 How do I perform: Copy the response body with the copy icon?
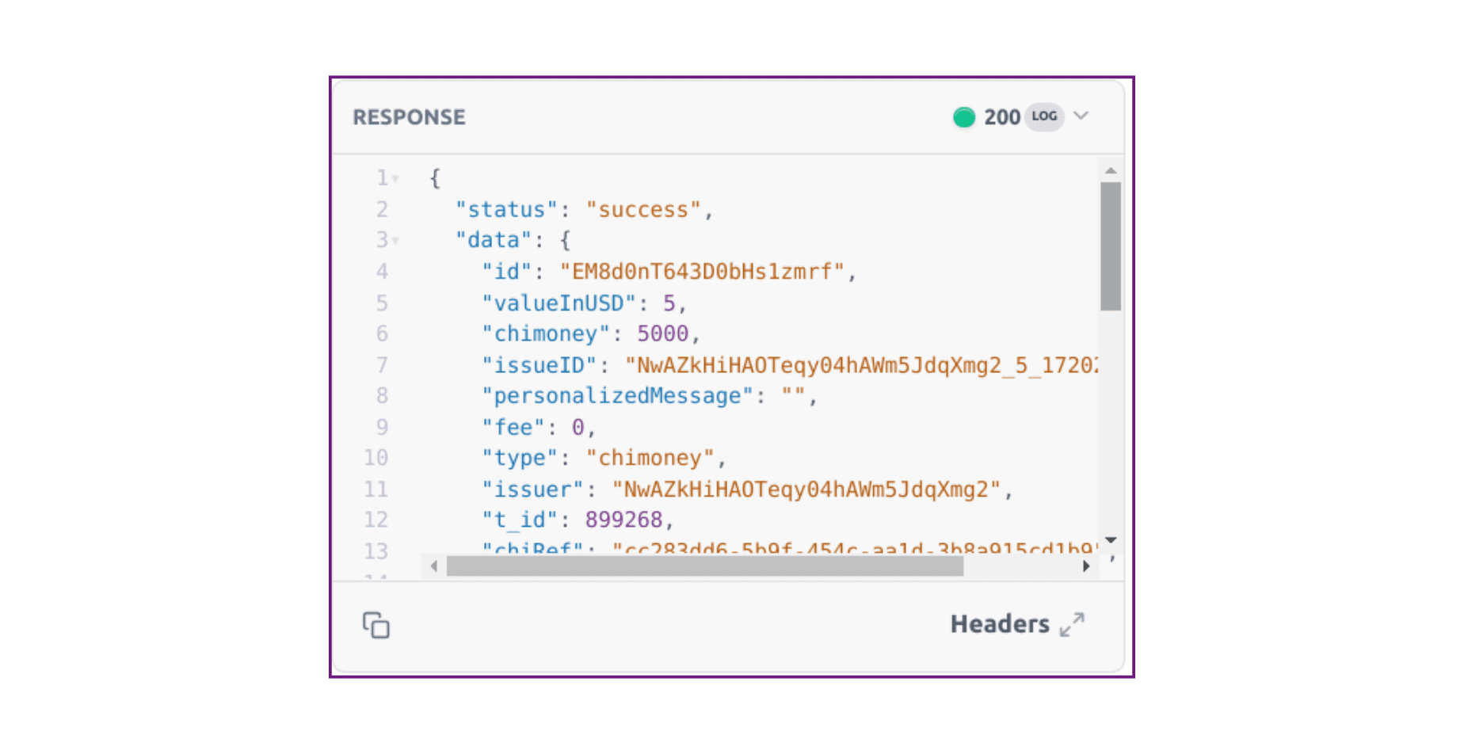coord(376,625)
